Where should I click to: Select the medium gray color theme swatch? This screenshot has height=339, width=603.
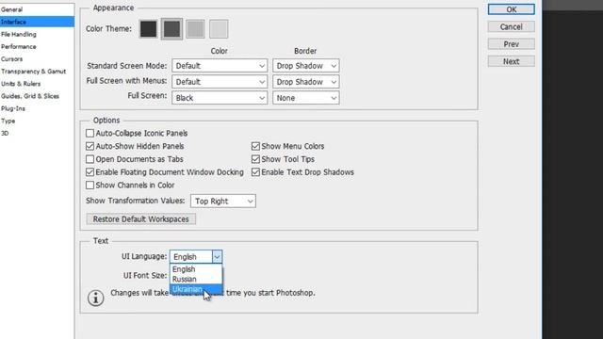(195, 29)
